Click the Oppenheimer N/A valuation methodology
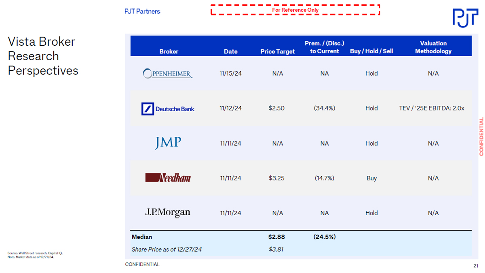 (433, 74)
